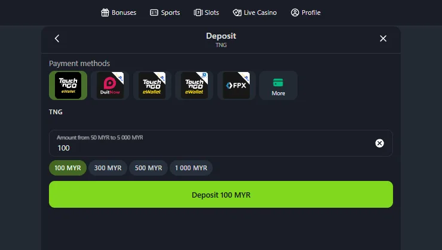This screenshot has height=250, width=442.
Task: Select the 300 MYR preset amount
Action: pos(108,168)
